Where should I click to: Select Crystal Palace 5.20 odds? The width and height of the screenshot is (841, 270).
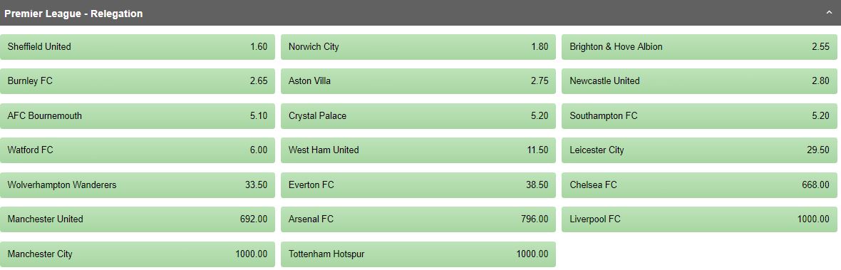(418, 116)
